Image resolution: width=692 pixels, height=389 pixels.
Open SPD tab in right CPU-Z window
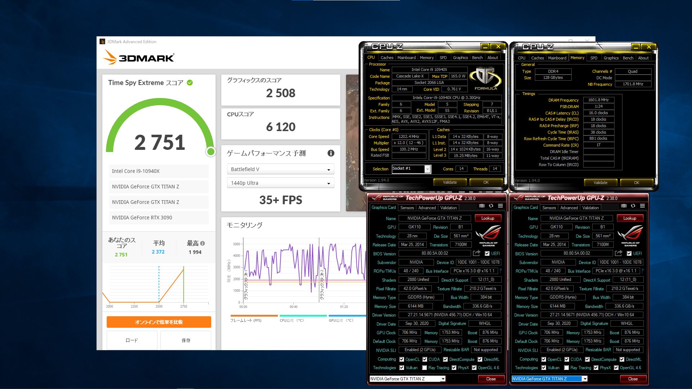tap(594, 58)
